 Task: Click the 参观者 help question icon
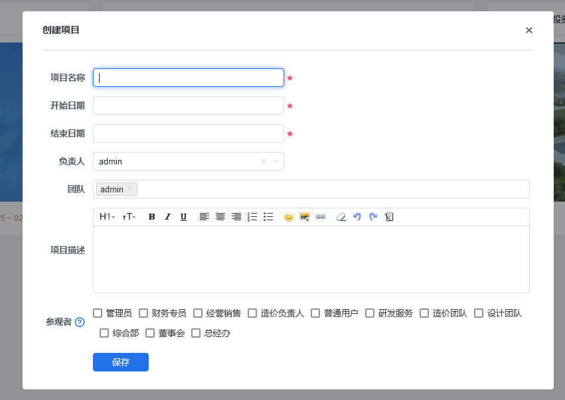80,322
